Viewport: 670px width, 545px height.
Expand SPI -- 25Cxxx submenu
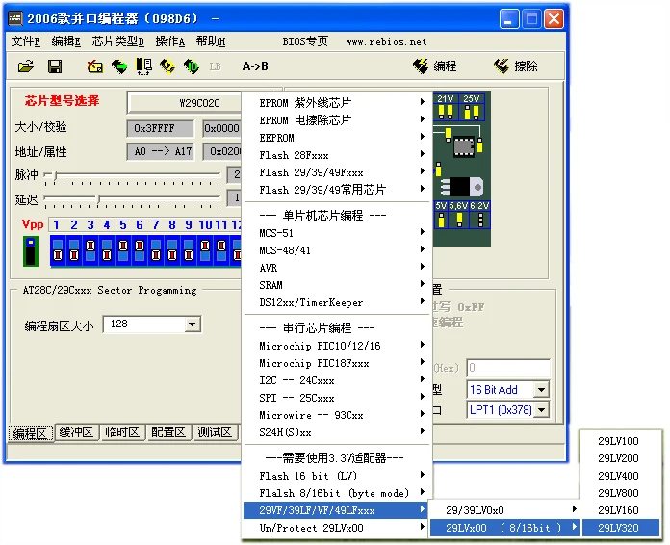[x=337, y=398]
